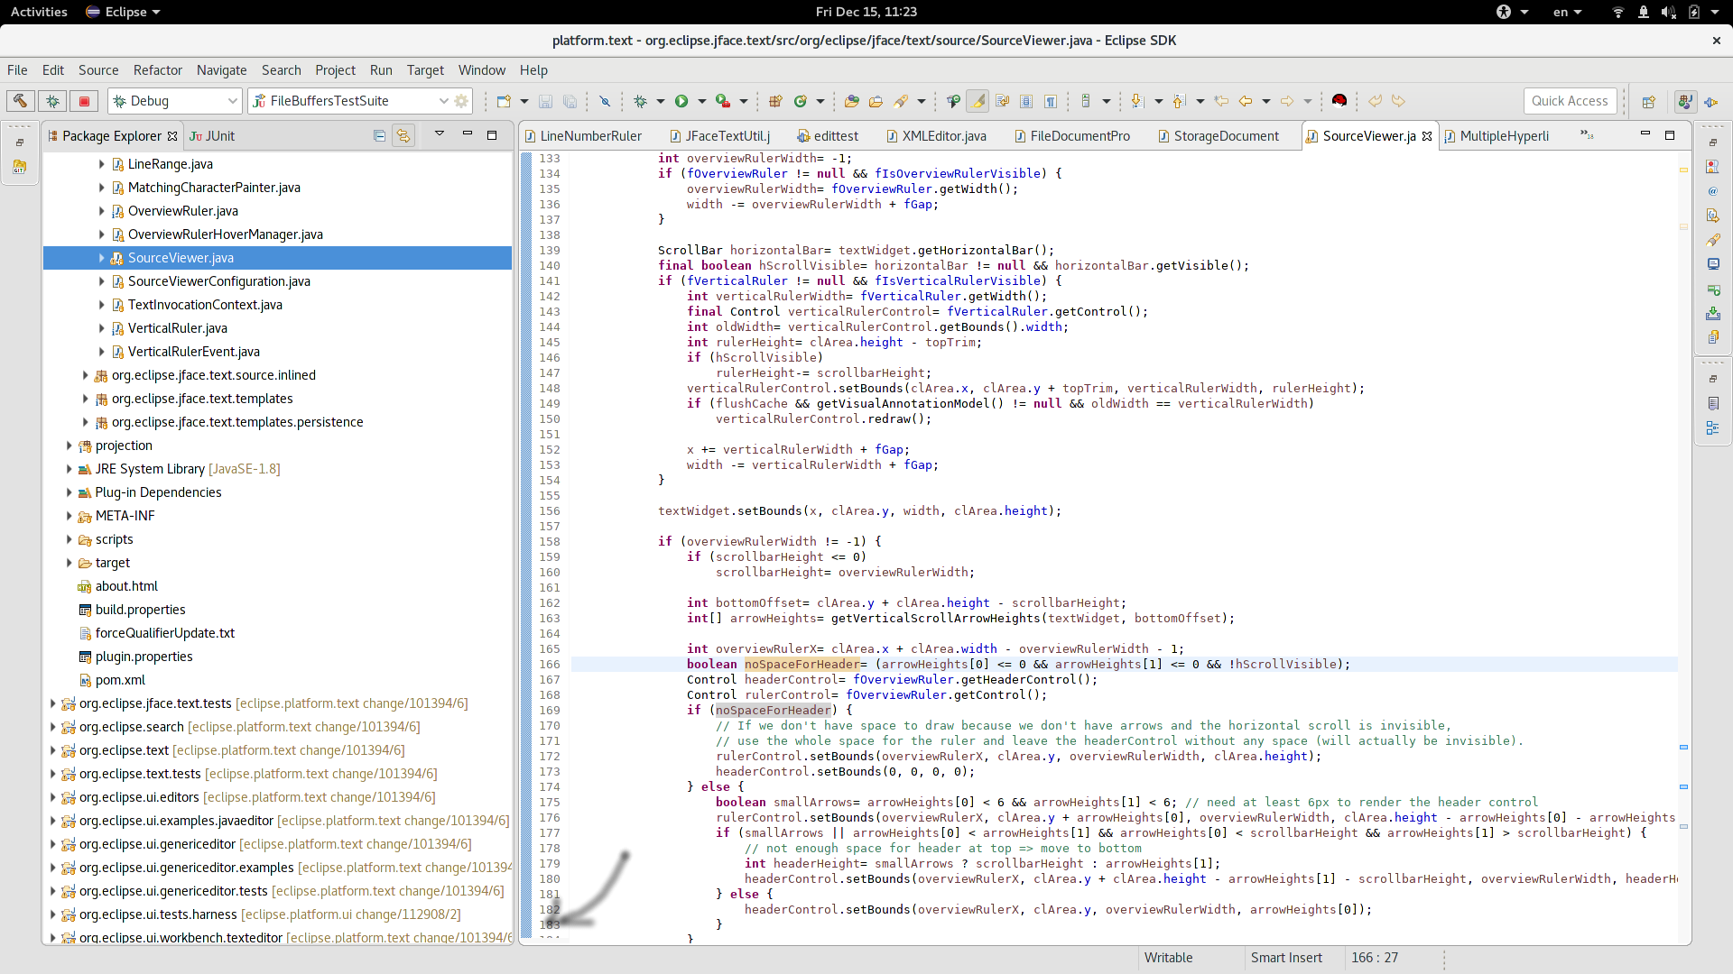
Task: Expand the META-INF folder
Action: [69, 516]
